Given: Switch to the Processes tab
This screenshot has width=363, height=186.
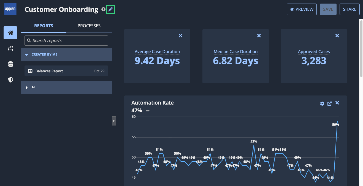Looking at the screenshot, I should tap(89, 26).
